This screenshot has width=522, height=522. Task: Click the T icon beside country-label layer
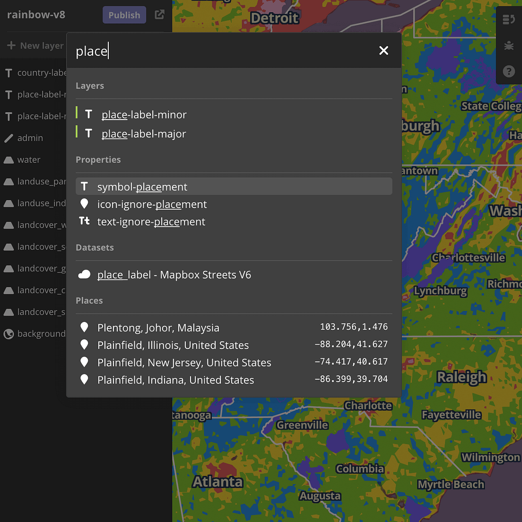click(x=8, y=73)
